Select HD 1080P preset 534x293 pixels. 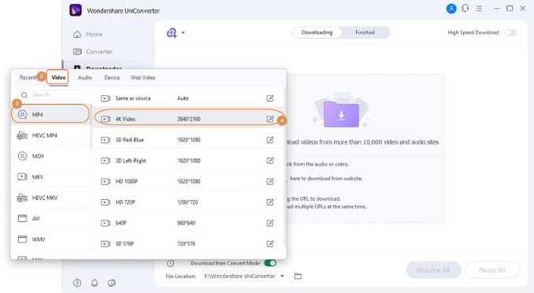coord(188,181)
